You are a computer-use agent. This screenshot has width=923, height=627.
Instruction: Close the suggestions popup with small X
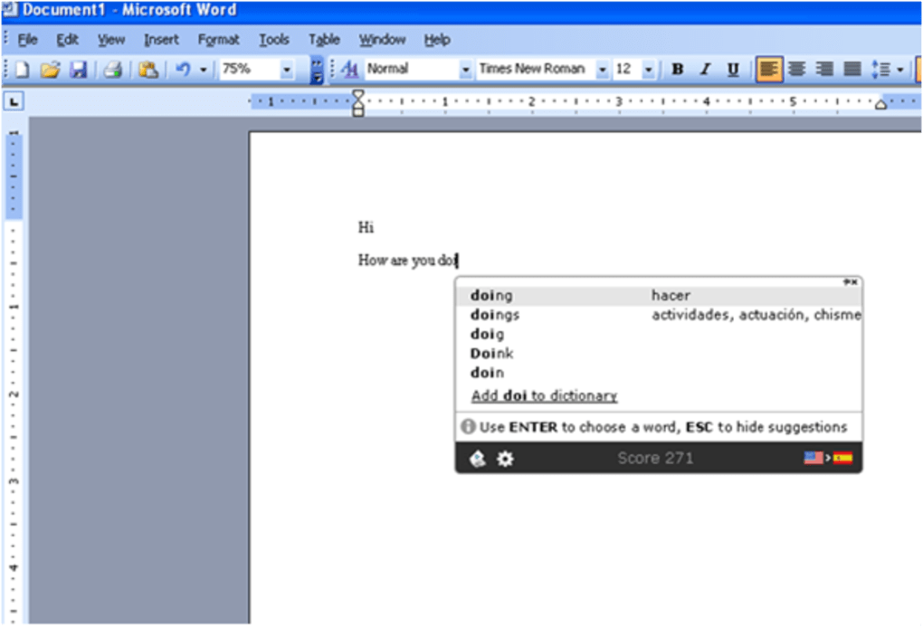coord(854,282)
